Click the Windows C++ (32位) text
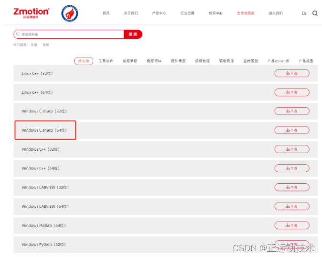Image resolution: width=322 pixels, height=257 pixels. (x=41, y=149)
